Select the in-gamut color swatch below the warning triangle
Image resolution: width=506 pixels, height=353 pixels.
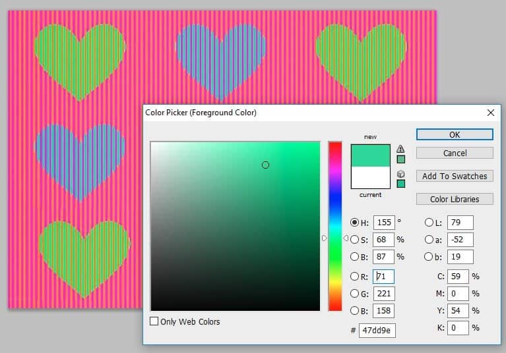tap(400, 159)
